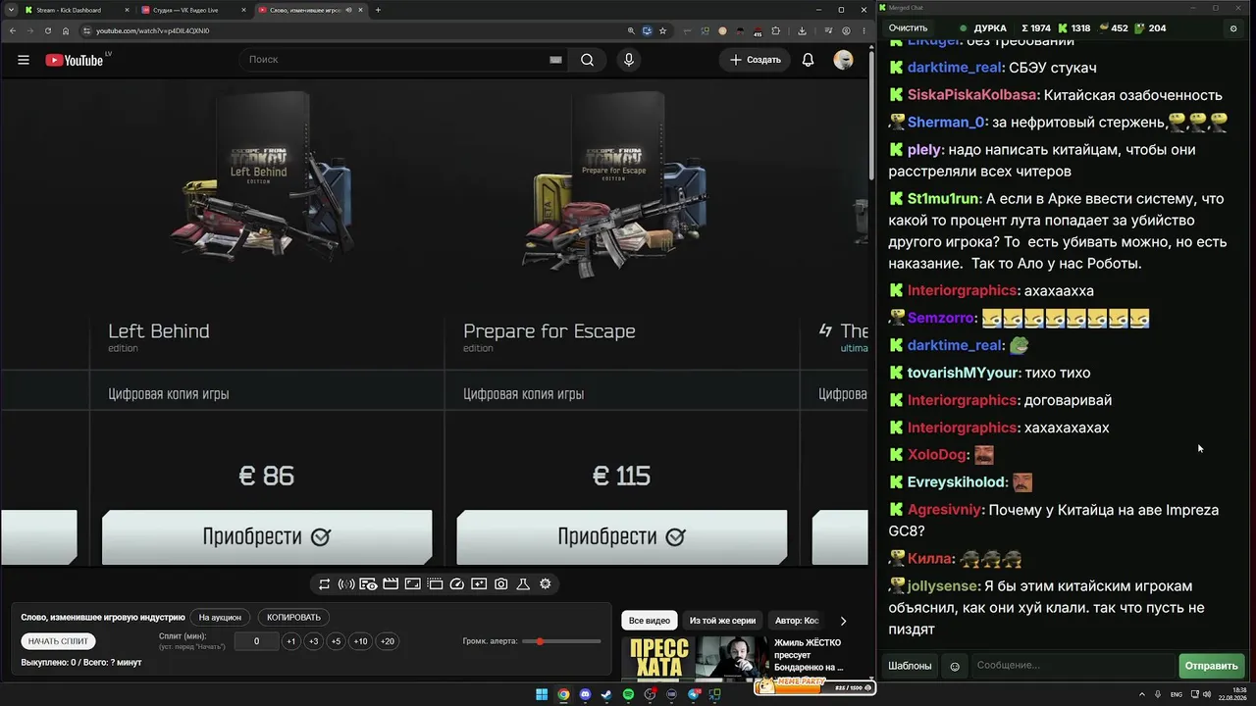Open the "Жмиль ЖЁСТКО прессует" video title
1256x706 pixels.
(811, 655)
